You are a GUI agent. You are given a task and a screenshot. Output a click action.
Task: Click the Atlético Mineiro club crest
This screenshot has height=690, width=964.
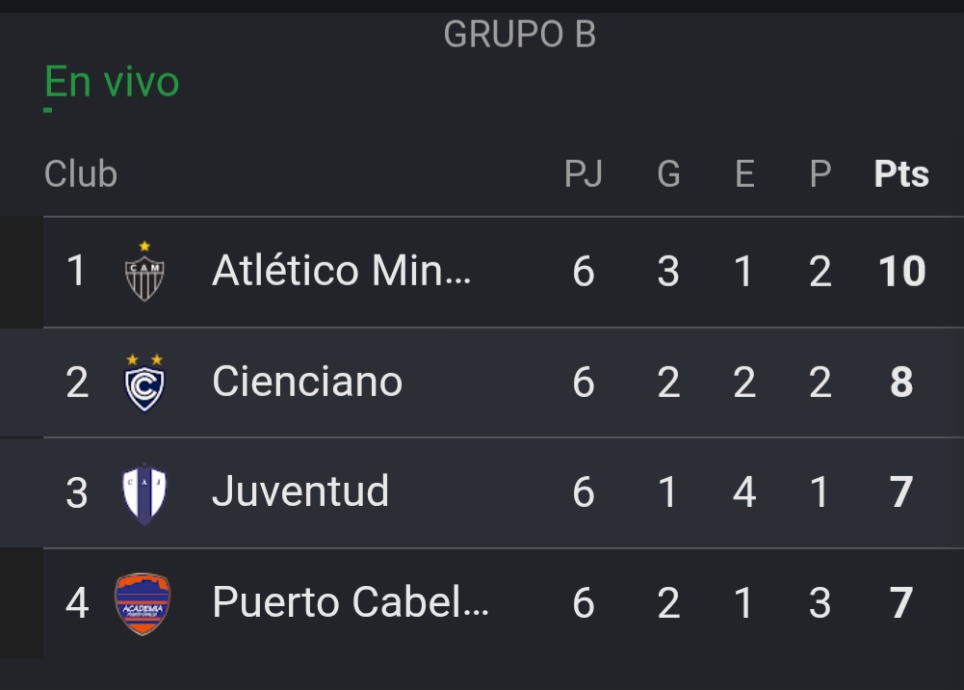[144, 271]
